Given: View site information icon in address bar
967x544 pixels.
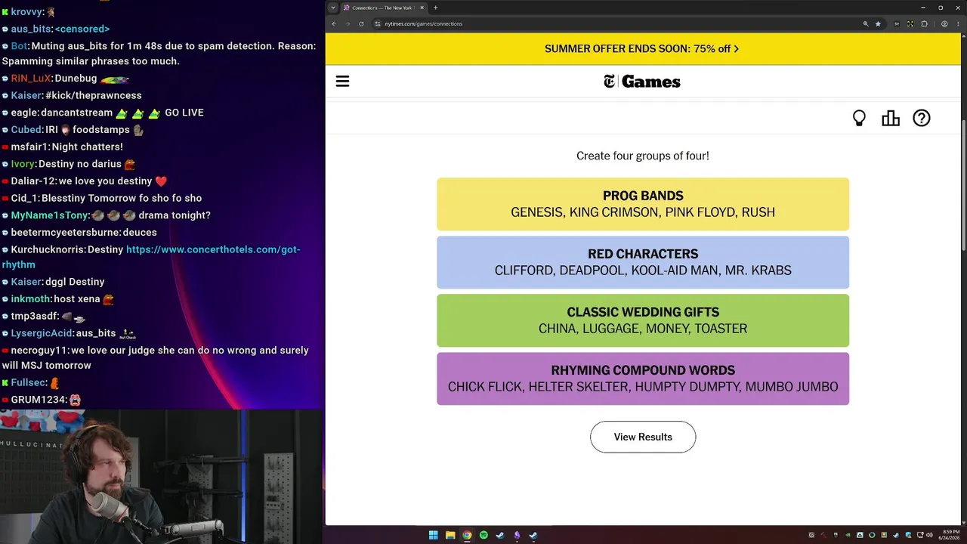Looking at the screenshot, I should [x=377, y=23].
